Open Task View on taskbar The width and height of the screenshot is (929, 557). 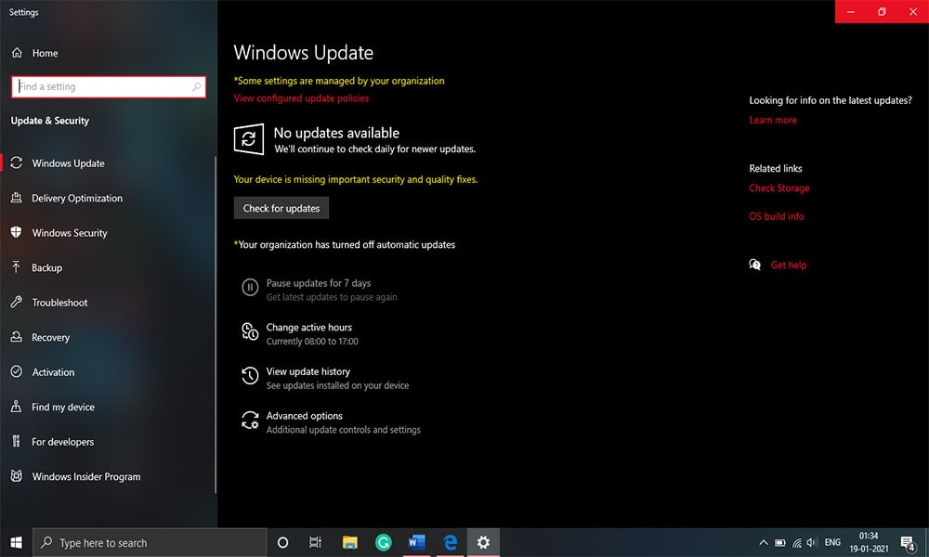[315, 542]
